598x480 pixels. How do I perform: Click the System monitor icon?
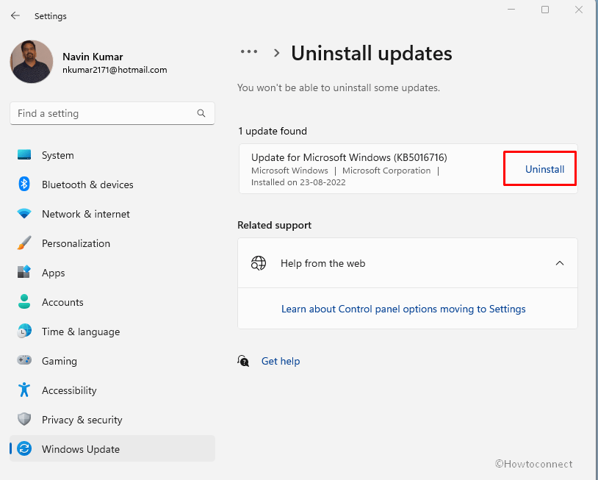tap(24, 155)
